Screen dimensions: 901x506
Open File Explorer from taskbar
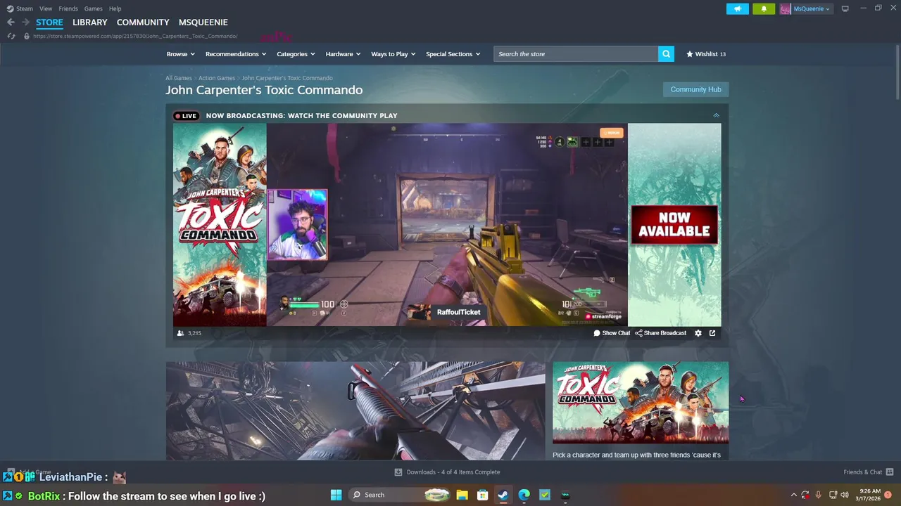pos(462,495)
